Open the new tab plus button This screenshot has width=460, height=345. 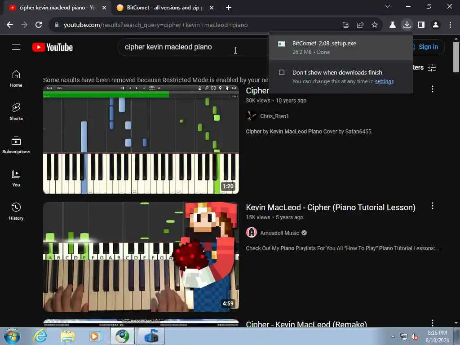tap(229, 8)
